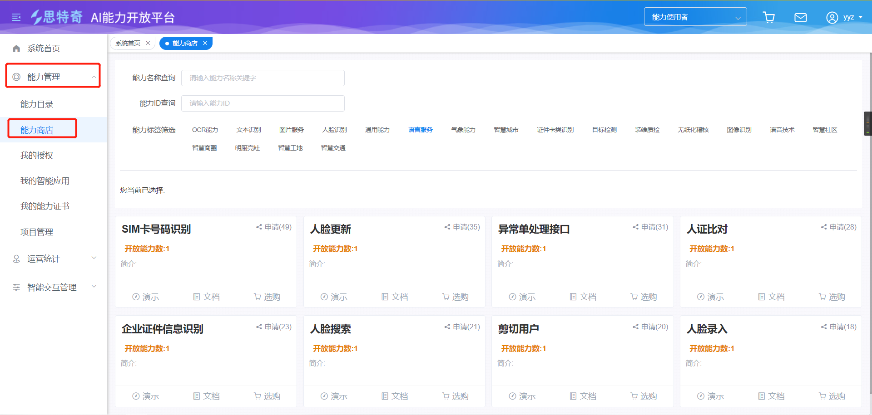
Task: Filter by OCR能力 tag
Action: click(205, 130)
